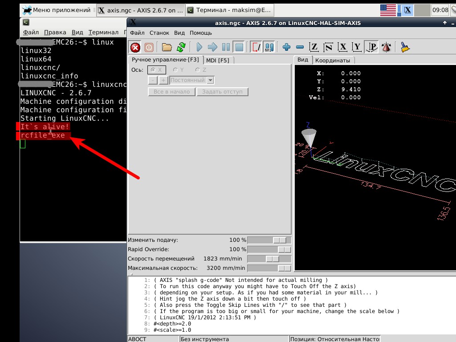The image size is (456, 342).
Task: Click the X workspace icon in the tray
Action: pyautogui.click(x=407, y=10)
